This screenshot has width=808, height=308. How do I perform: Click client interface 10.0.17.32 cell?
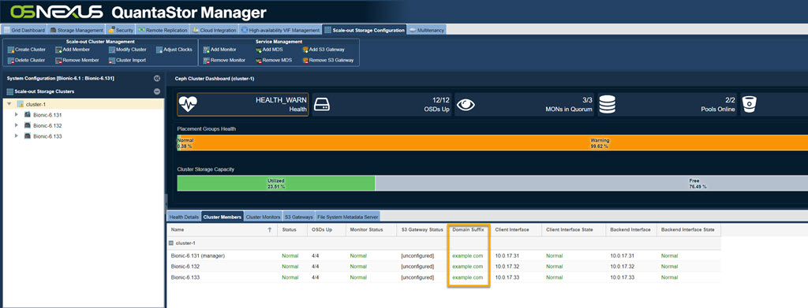point(507,266)
